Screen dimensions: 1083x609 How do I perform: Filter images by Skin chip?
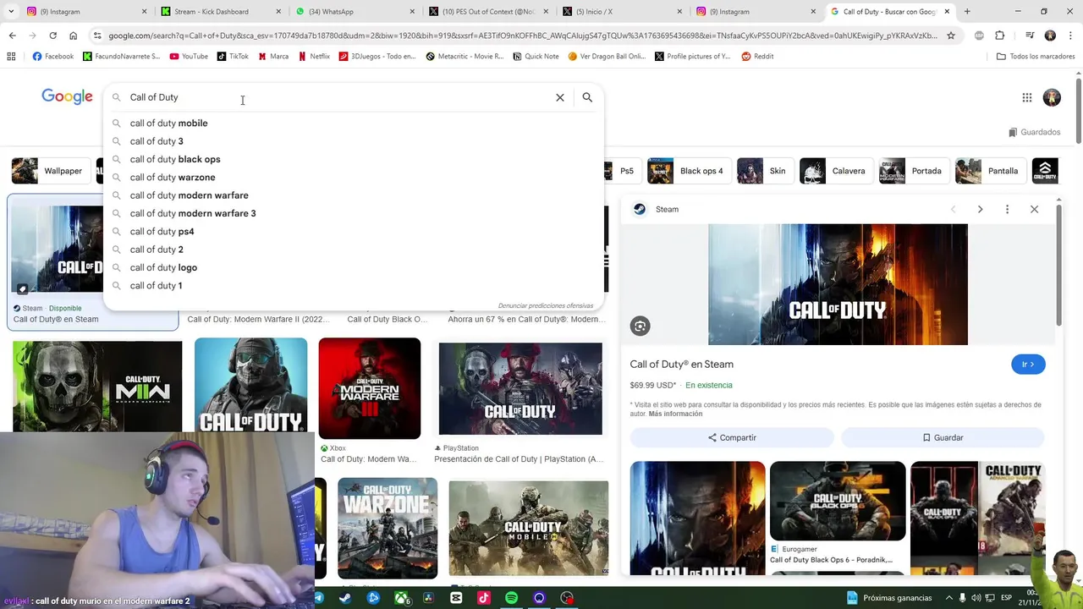pyautogui.click(x=764, y=171)
